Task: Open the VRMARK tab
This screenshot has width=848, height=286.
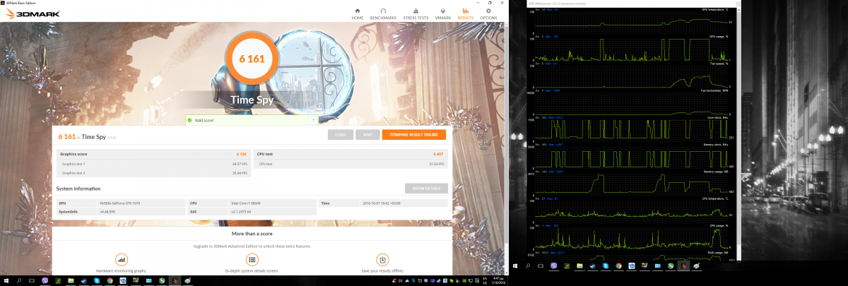Action: pos(443,13)
